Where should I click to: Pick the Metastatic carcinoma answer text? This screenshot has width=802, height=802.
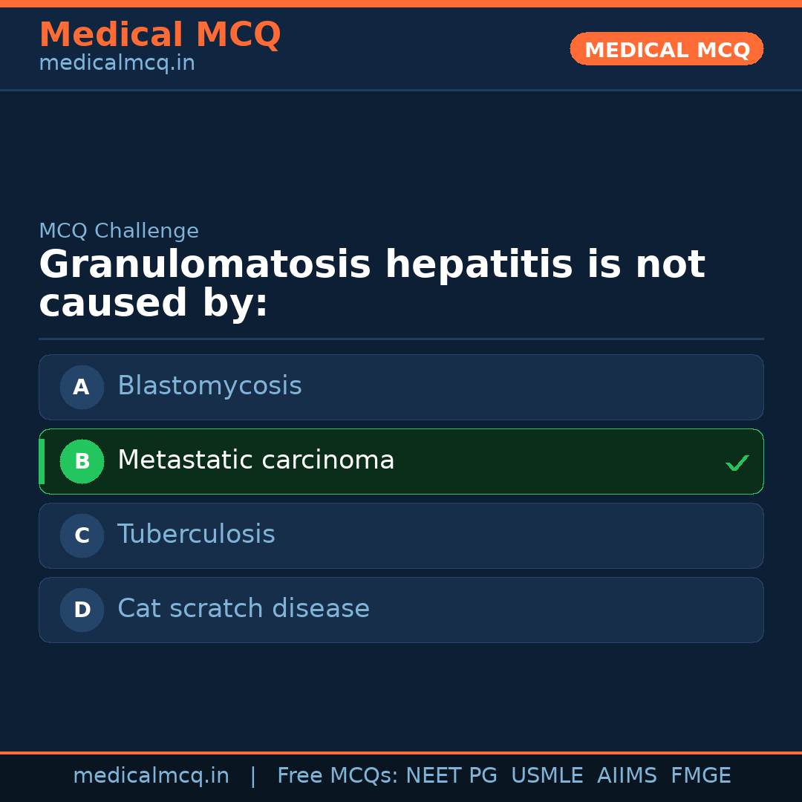255,460
